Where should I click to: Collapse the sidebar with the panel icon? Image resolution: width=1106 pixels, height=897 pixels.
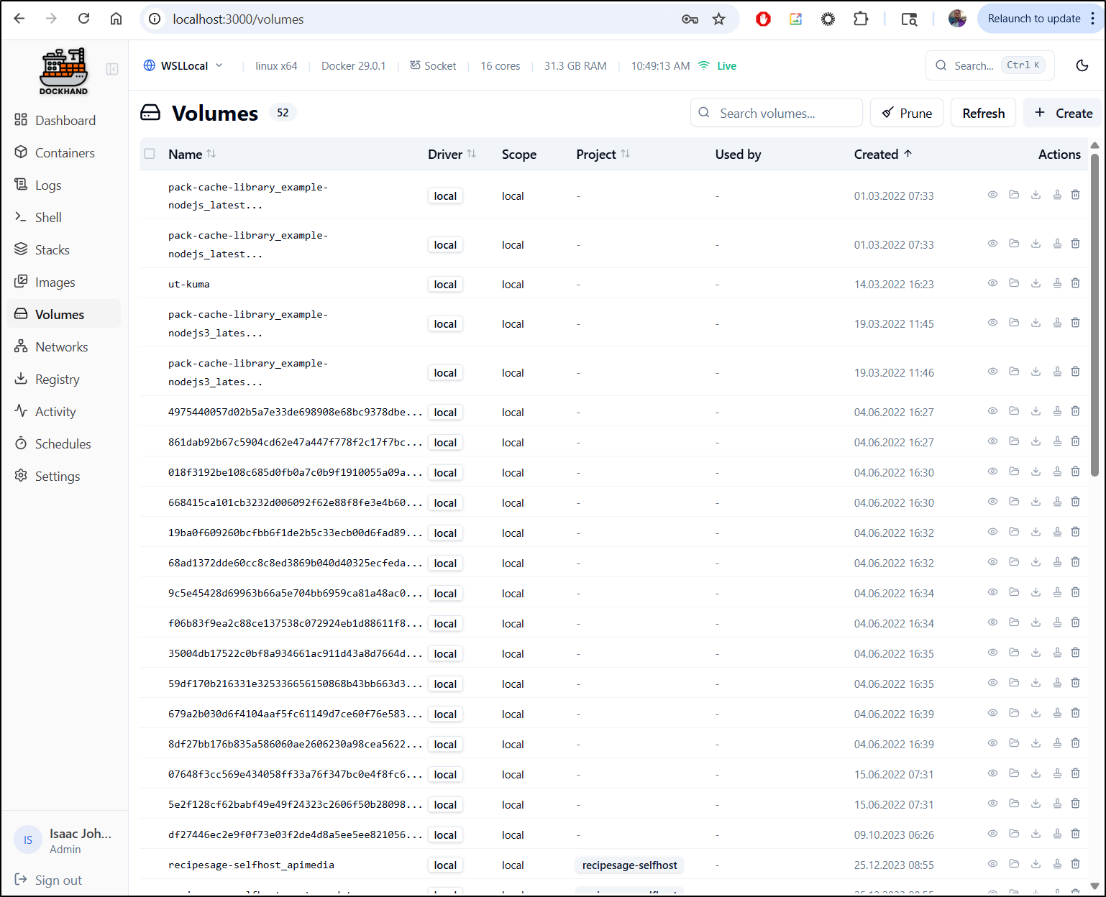[x=112, y=69]
